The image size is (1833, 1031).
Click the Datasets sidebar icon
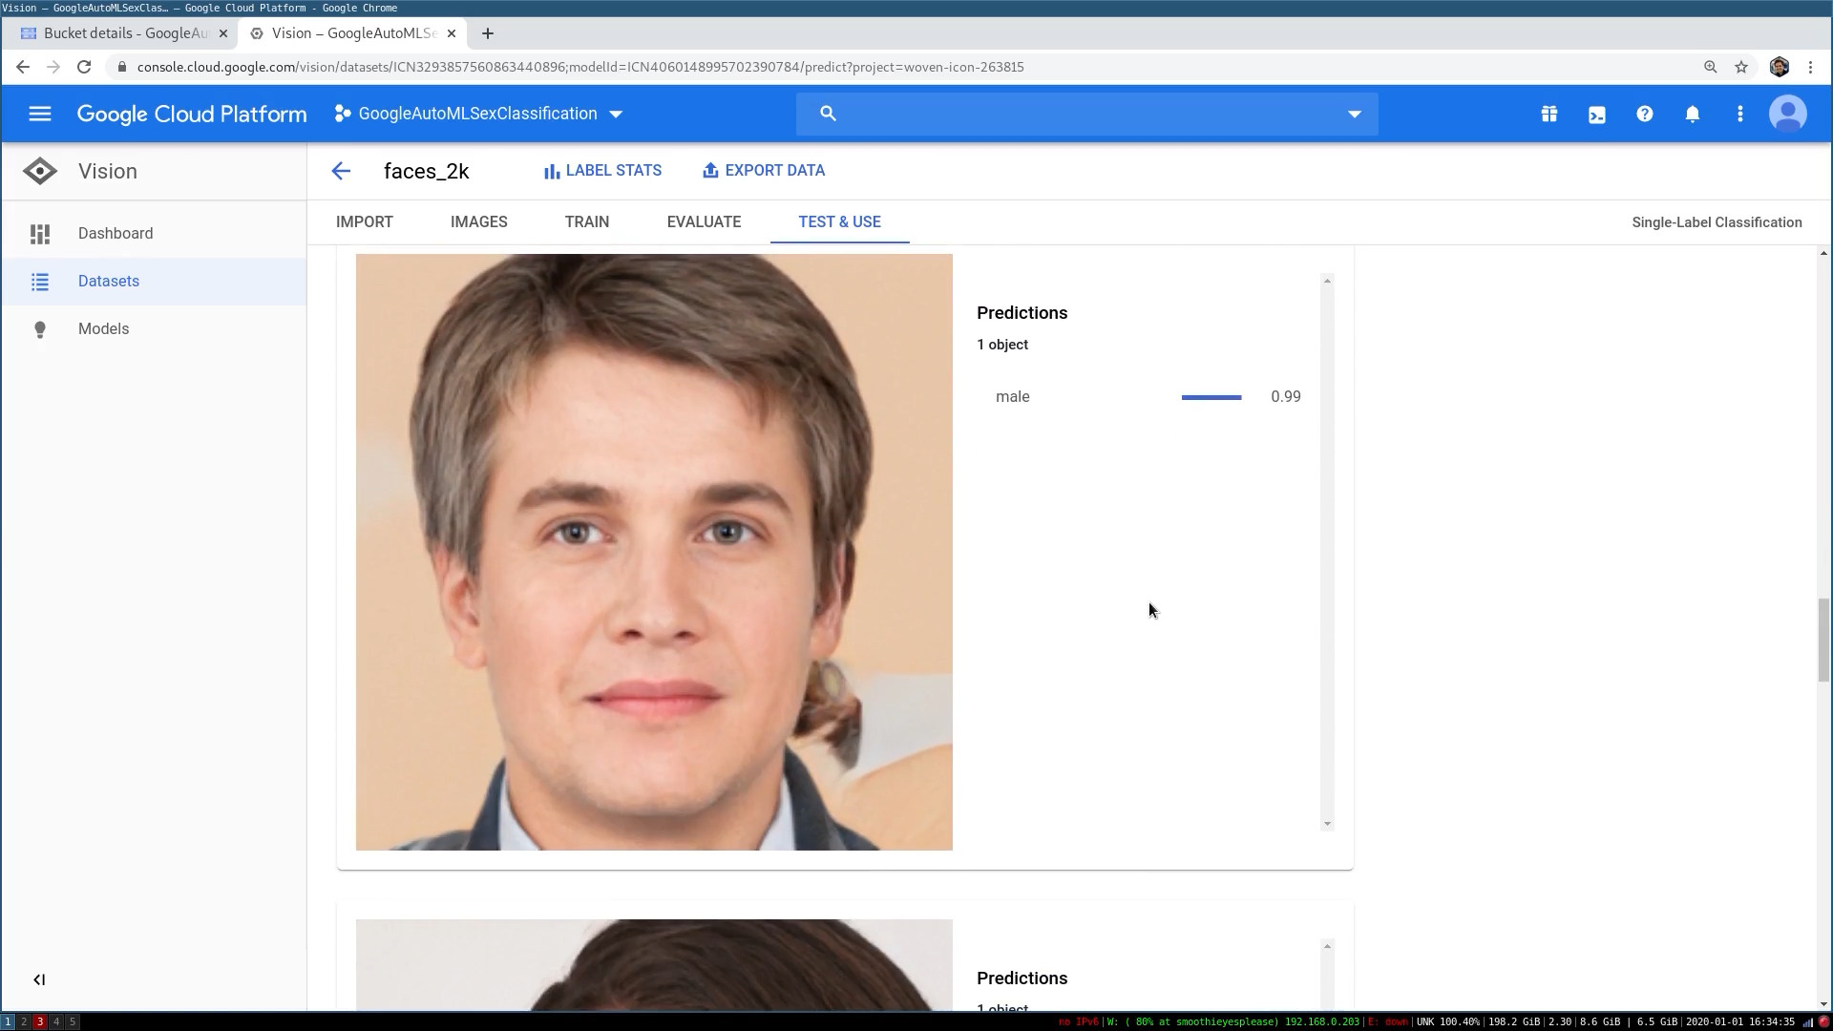pyautogui.click(x=39, y=280)
